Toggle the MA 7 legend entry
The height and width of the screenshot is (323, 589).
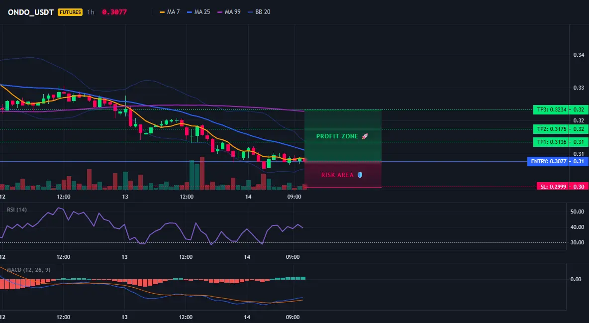[170, 12]
